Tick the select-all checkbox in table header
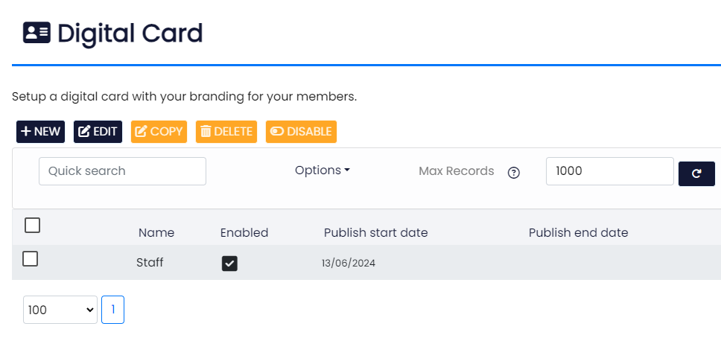 tap(32, 226)
